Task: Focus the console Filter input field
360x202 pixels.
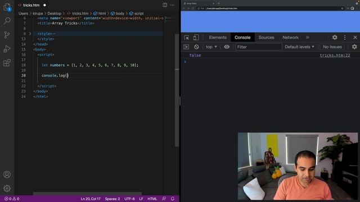Action: [259, 47]
